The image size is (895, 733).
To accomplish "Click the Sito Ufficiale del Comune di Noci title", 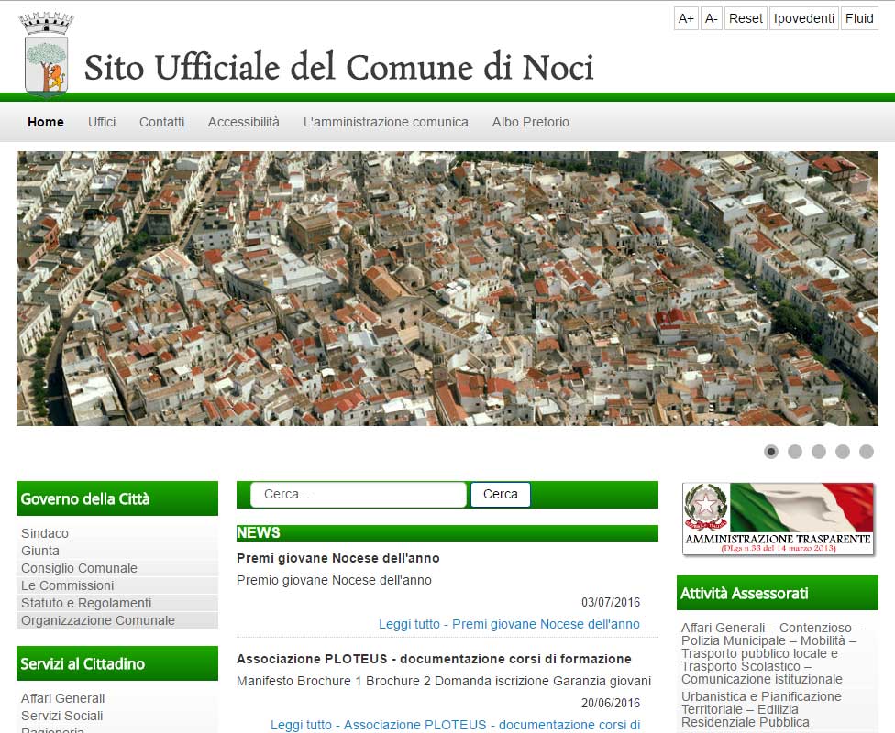I will (339, 68).
